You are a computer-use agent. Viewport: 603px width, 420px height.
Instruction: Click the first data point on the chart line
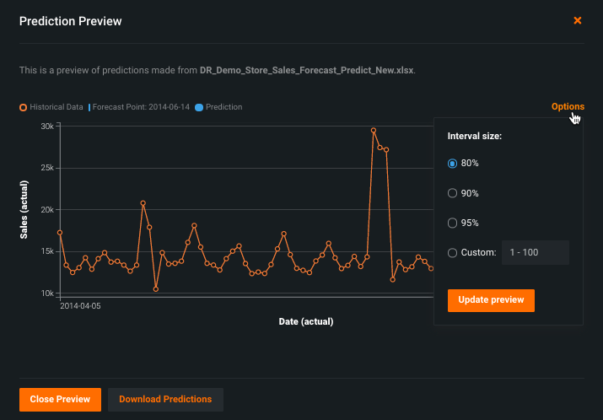coord(60,232)
